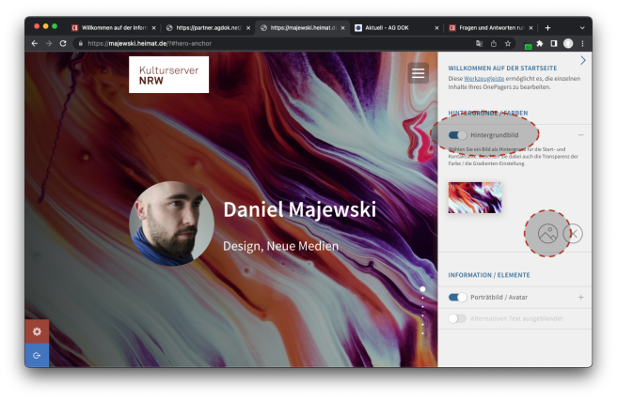Screen dimensions: 617x400
Task: Collapse the Hintergrundbild section with minus
Action: tap(580, 135)
